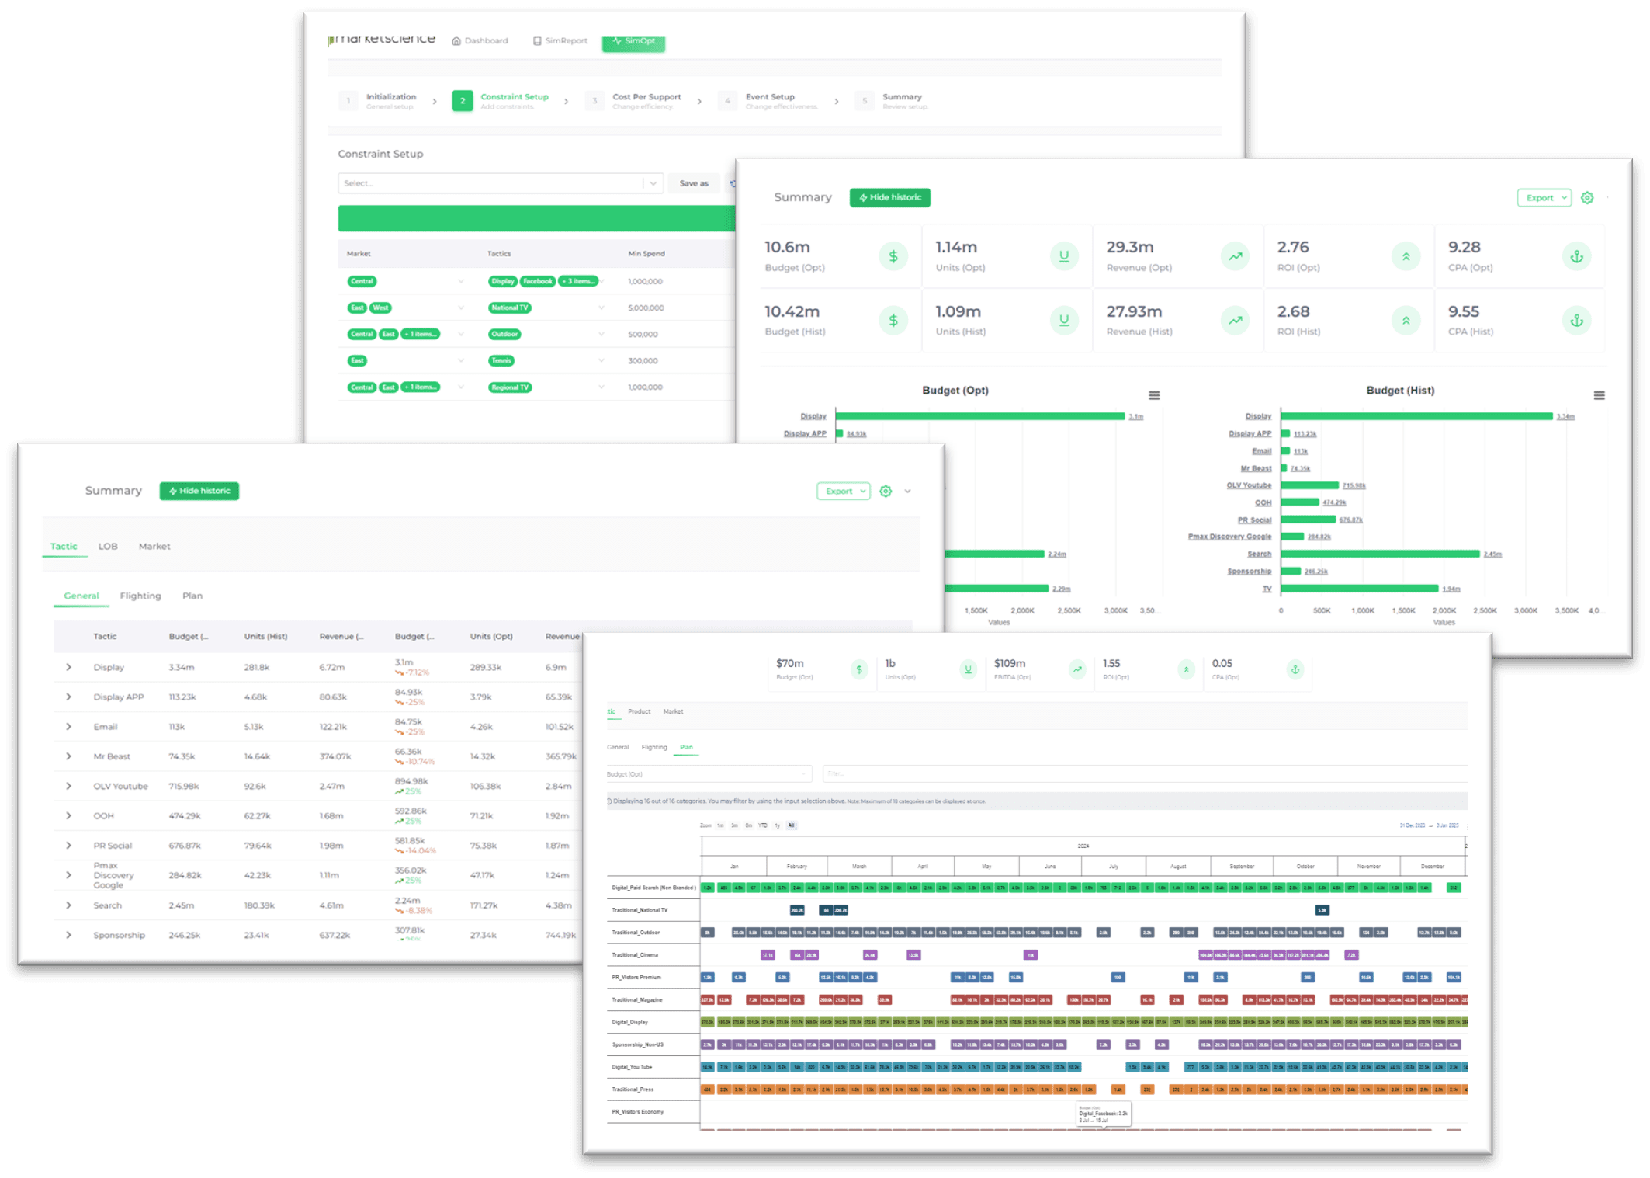Expand market dropdown for Central row

click(x=461, y=282)
